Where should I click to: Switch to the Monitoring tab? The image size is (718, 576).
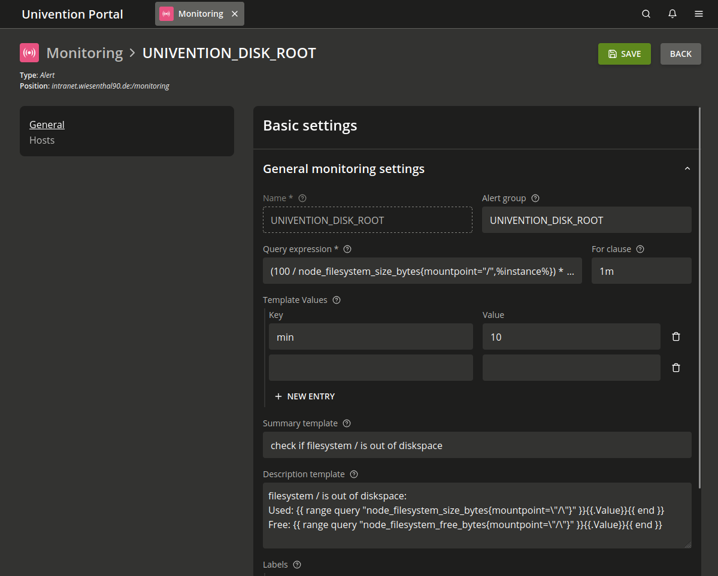pos(199,14)
